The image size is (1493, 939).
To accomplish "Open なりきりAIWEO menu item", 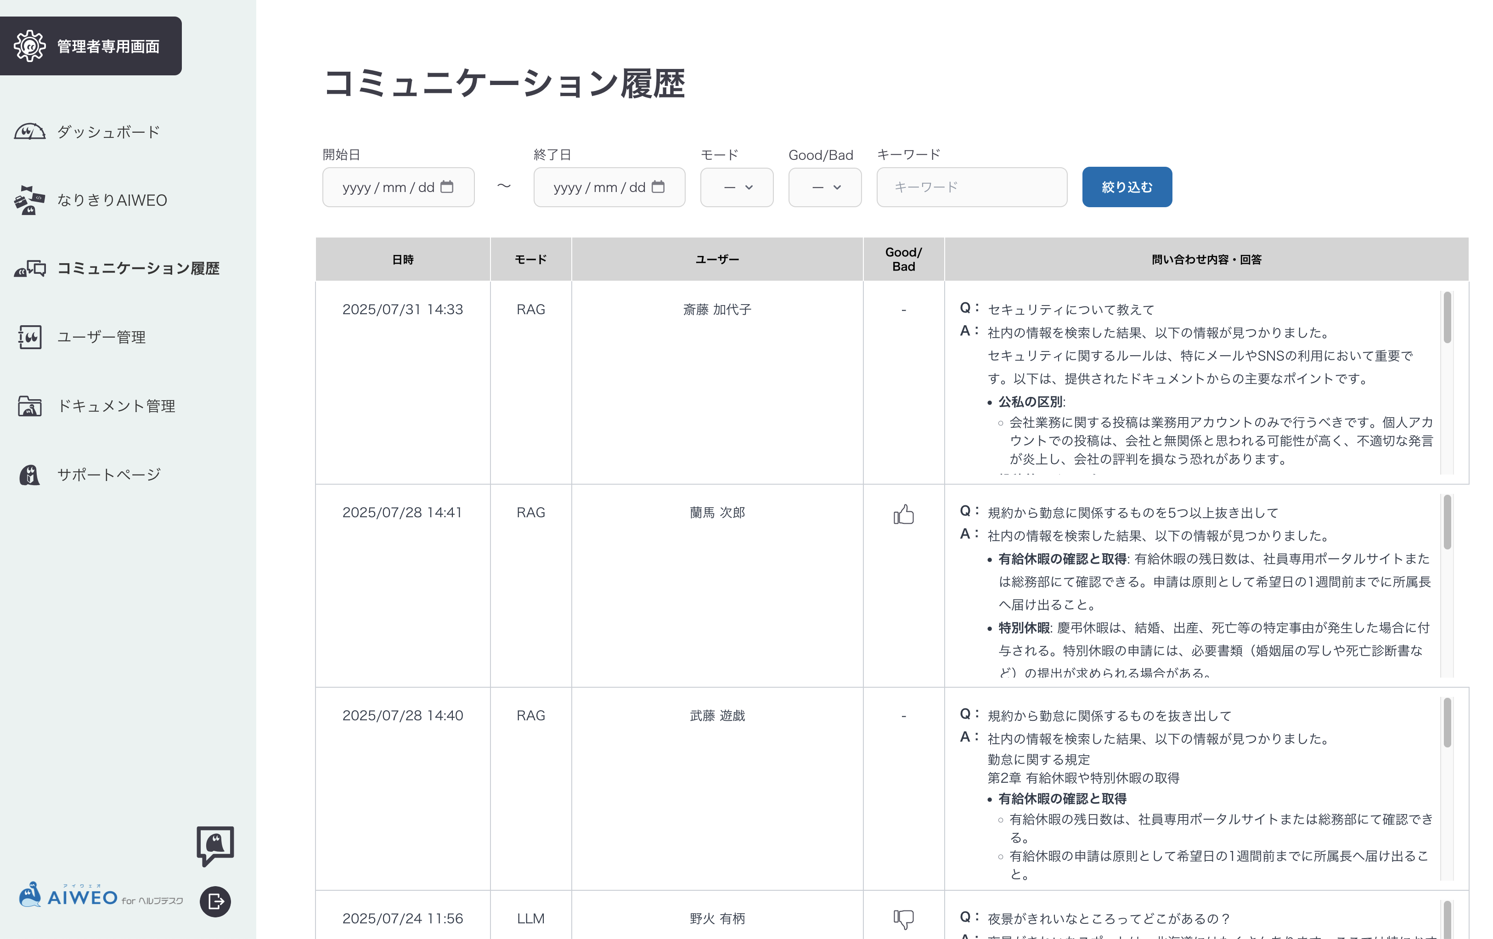I will pos(112,200).
